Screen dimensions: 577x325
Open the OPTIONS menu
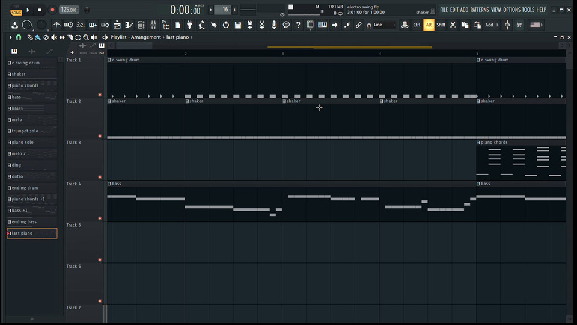(512, 10)
